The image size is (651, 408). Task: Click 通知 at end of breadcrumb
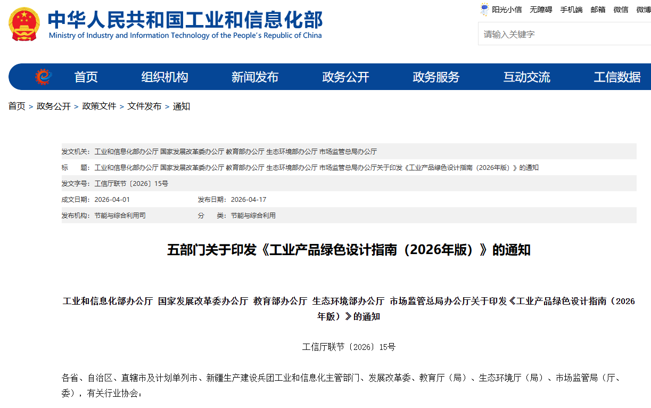[182, 107]
